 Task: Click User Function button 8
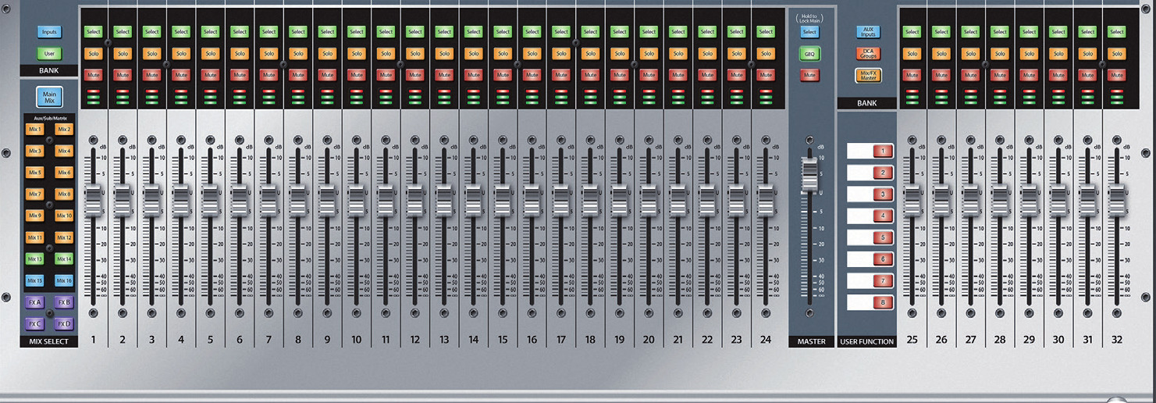883,302
